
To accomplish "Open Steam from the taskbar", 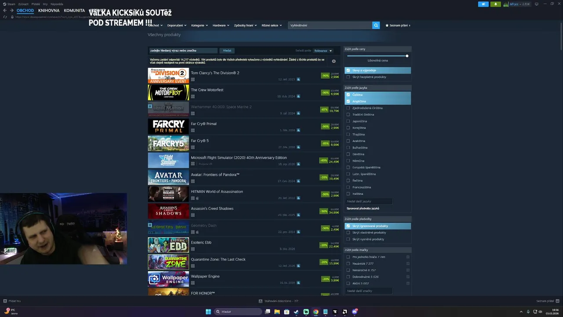I will pos(296,312).
